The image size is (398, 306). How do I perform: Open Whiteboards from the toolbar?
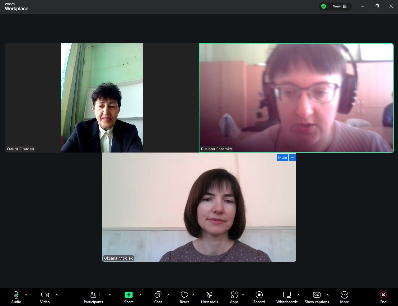[287, 297]
